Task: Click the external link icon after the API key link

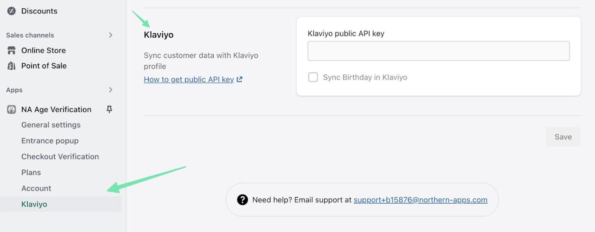Action: [240, 79]
